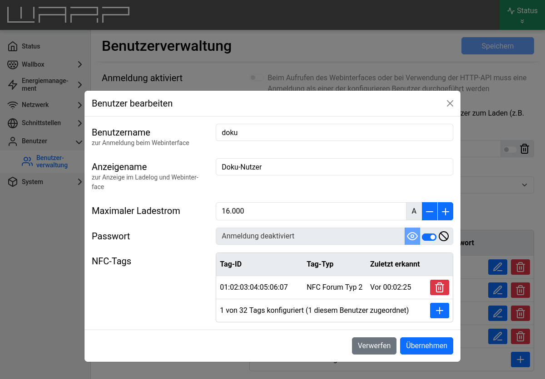Click the Benutzerverwaltung page heading
This screenshot has width=545, height=379.
(167, 46)
